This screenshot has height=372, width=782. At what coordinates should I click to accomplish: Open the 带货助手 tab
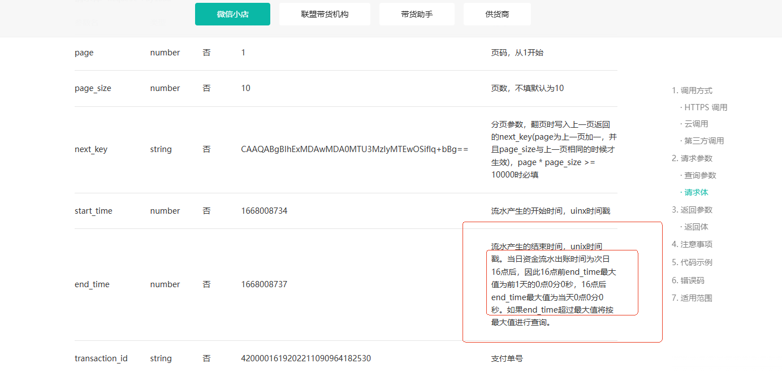(x=417, y=14)
